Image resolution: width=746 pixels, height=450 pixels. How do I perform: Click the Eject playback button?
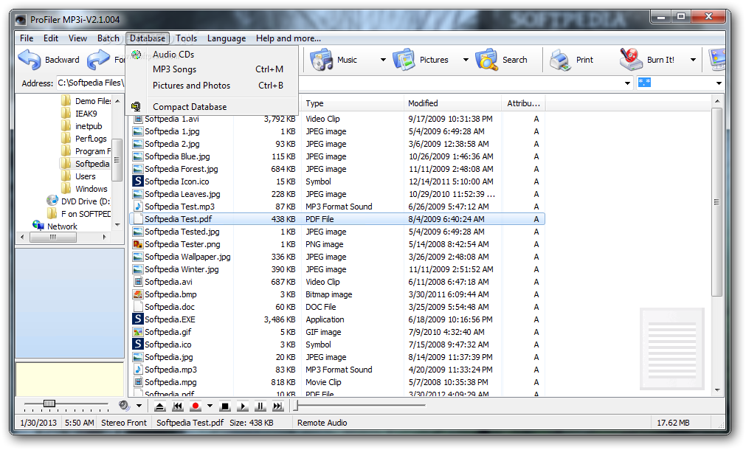tap(160, 406)
